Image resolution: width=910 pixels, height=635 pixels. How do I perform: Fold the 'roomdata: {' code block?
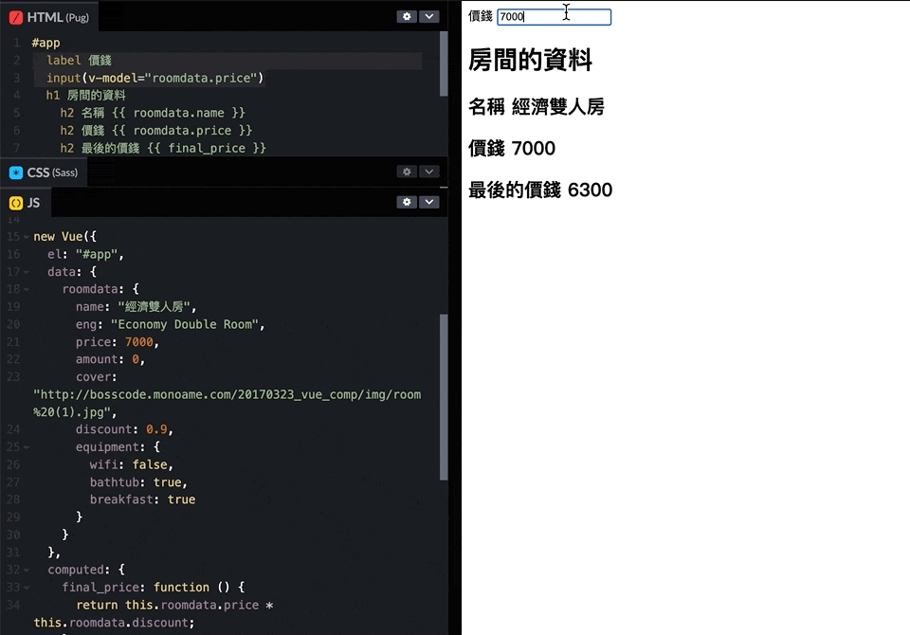pyautogui.click(x=27, y=289)
